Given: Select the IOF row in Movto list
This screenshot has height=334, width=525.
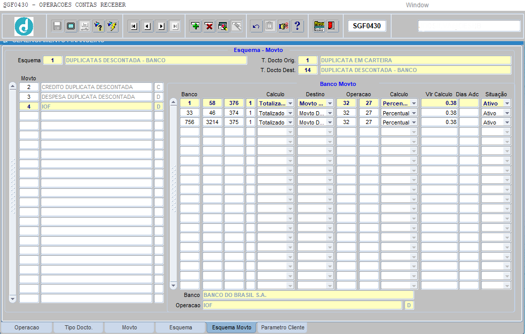Looking at the screenshot, I should [96, 107].
